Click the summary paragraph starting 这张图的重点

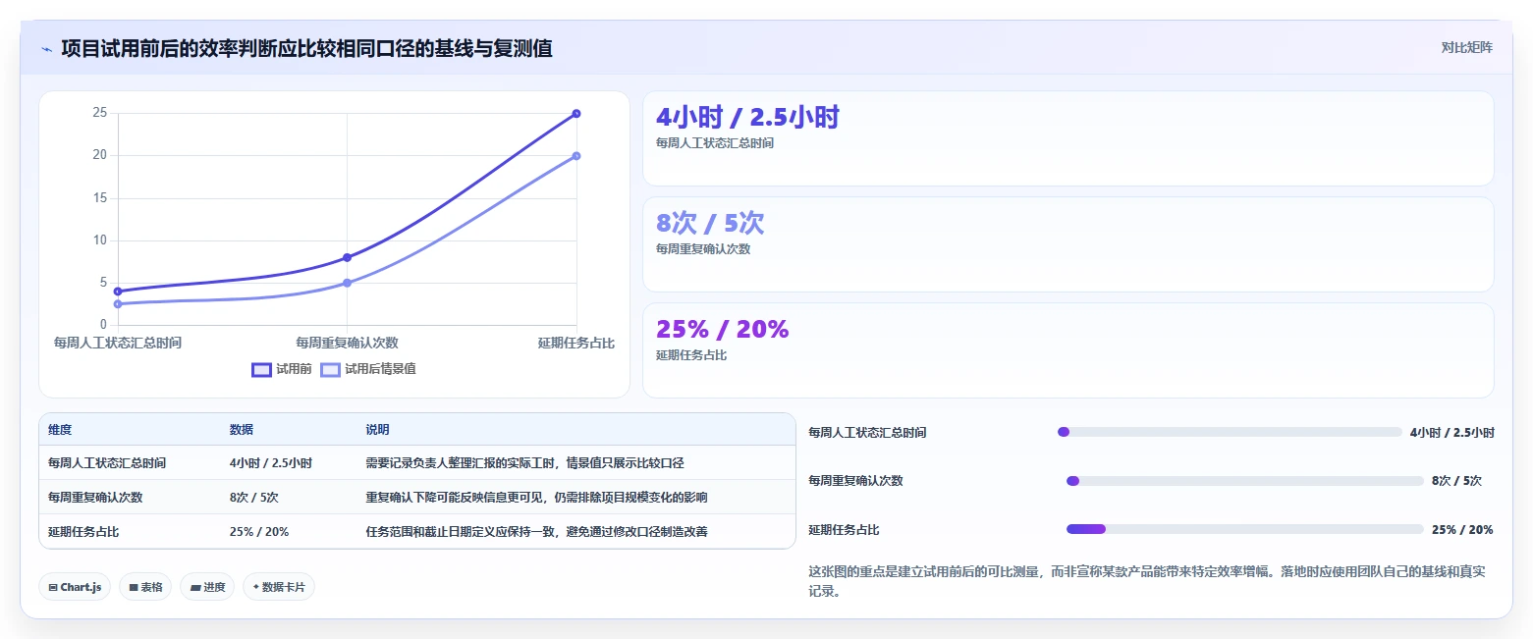click(x=1146, y=581)
